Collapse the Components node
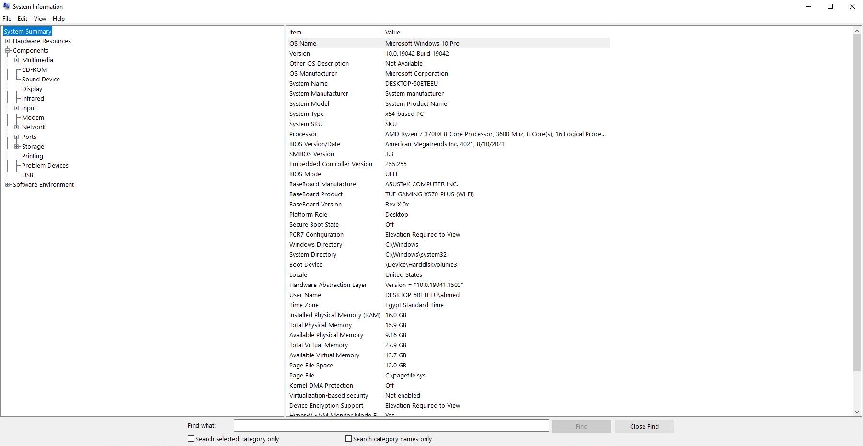Screen dimensions: 863x446 click(8, 51)
